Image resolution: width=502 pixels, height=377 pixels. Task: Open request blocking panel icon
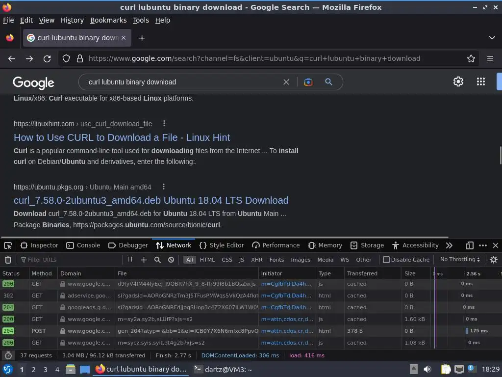[x=171, y=260]
